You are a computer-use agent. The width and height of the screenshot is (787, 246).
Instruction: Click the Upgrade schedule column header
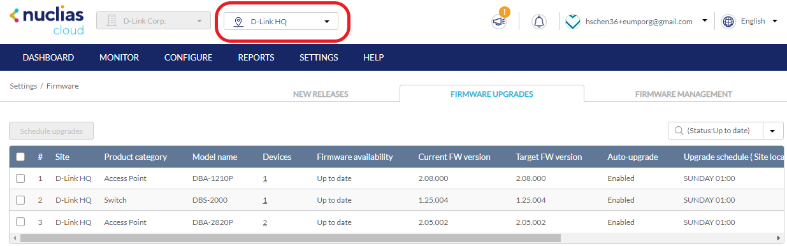(733, 157)
